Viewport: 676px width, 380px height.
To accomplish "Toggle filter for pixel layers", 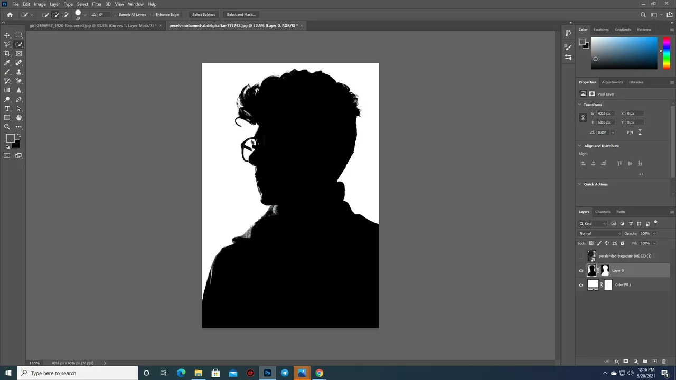I will pyautogui.click(x=613, y=224).
